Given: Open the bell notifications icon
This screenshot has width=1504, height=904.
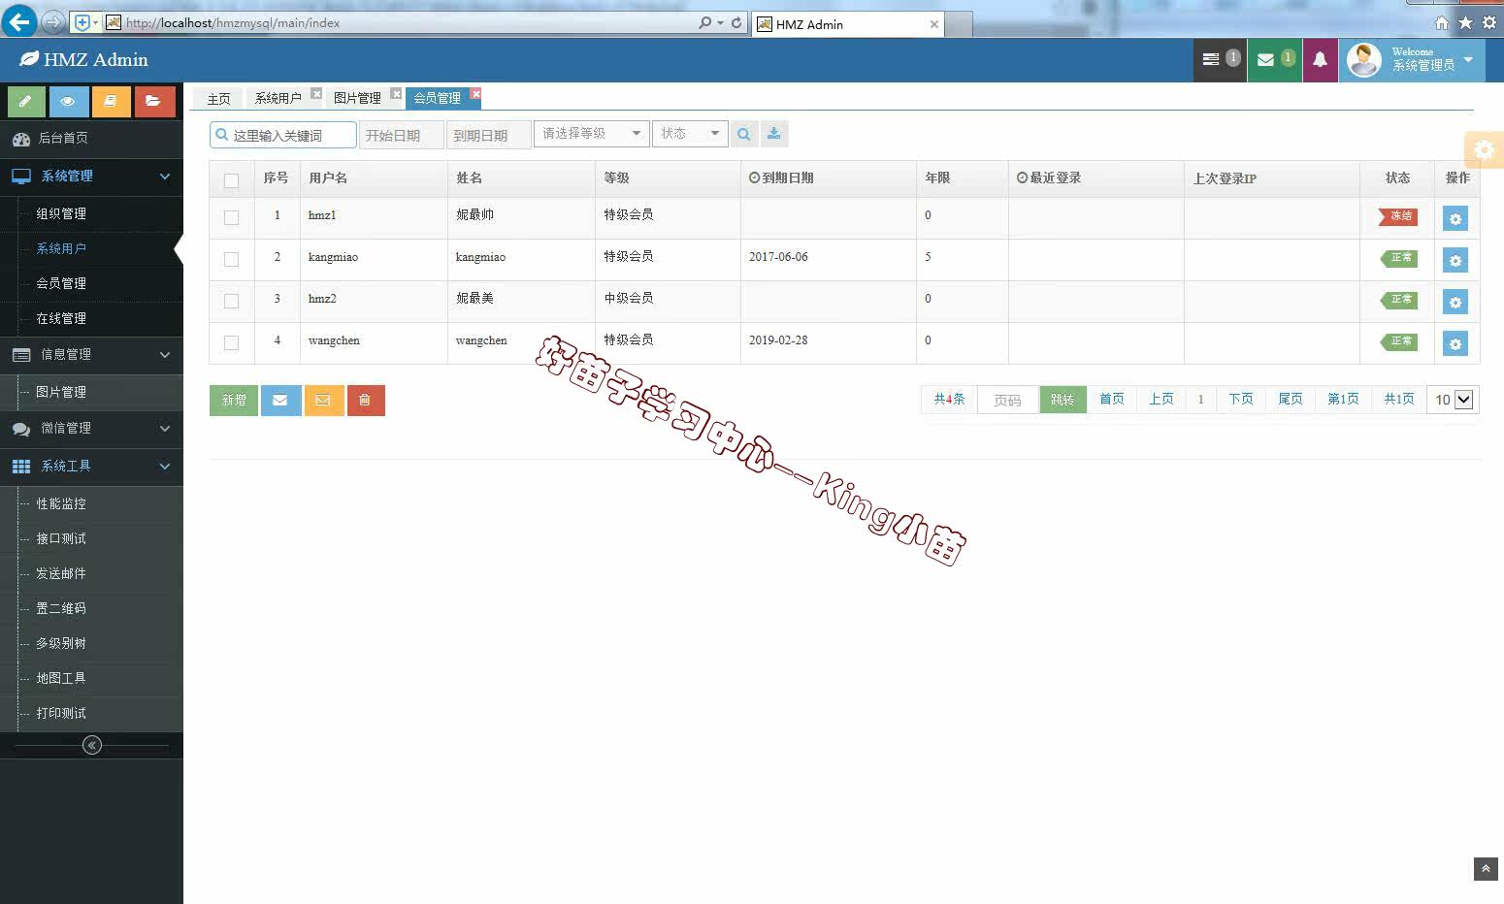Looking at the screenshot, I should (1320, 60).
